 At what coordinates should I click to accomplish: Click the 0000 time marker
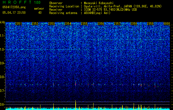click(x=167, y=24)
